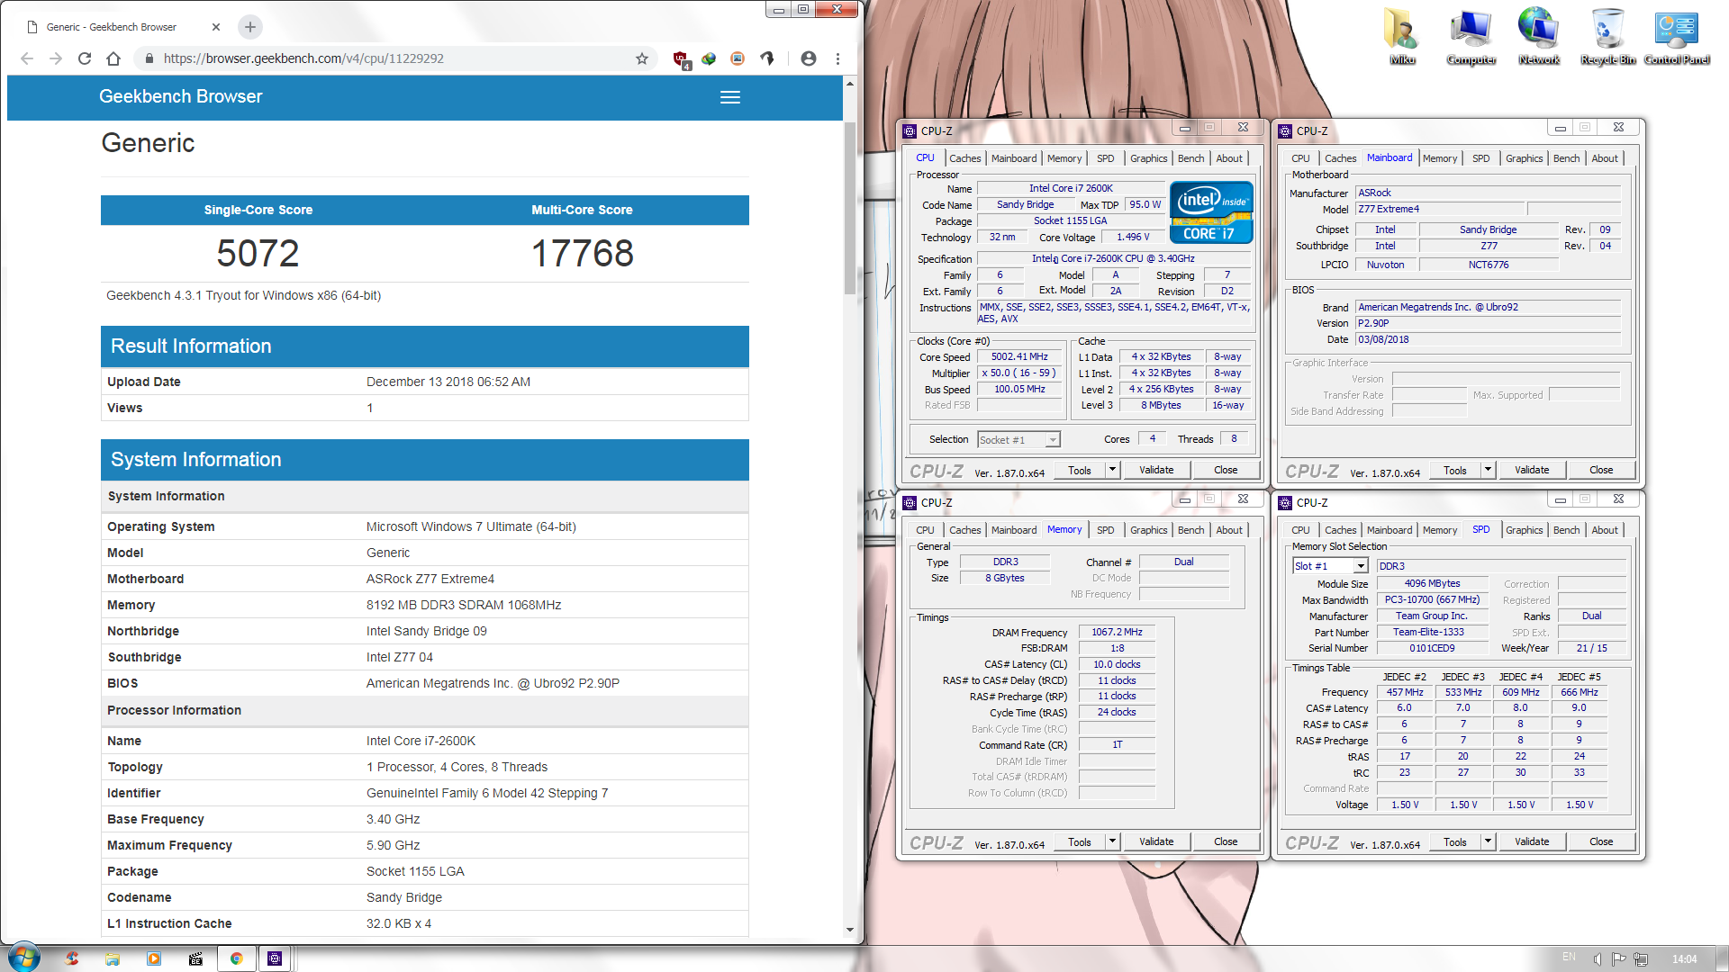Image resolution: width=1729 pixels, height=972 pixels.
Task: Reload the Geekbench page
Action: (x=85, y=58)
